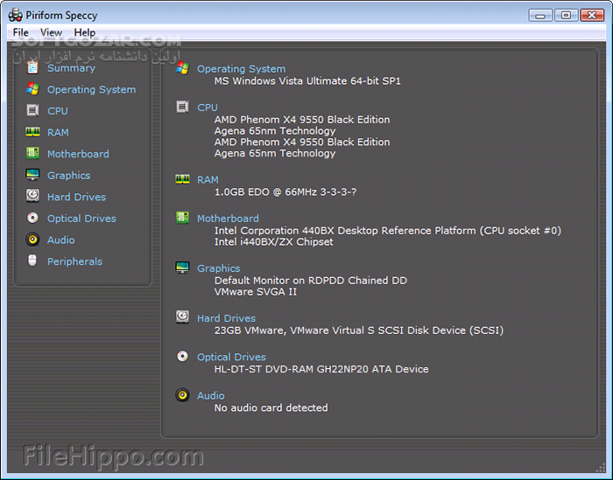Click Hard Drives icon in main summary panel
613x480 pixels.
click(x=182, y=317)
